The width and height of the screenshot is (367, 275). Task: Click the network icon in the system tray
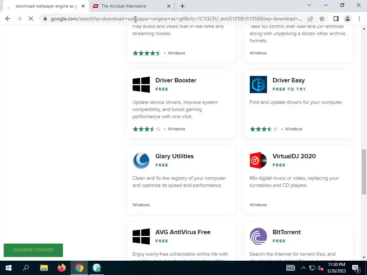[312, 268]
